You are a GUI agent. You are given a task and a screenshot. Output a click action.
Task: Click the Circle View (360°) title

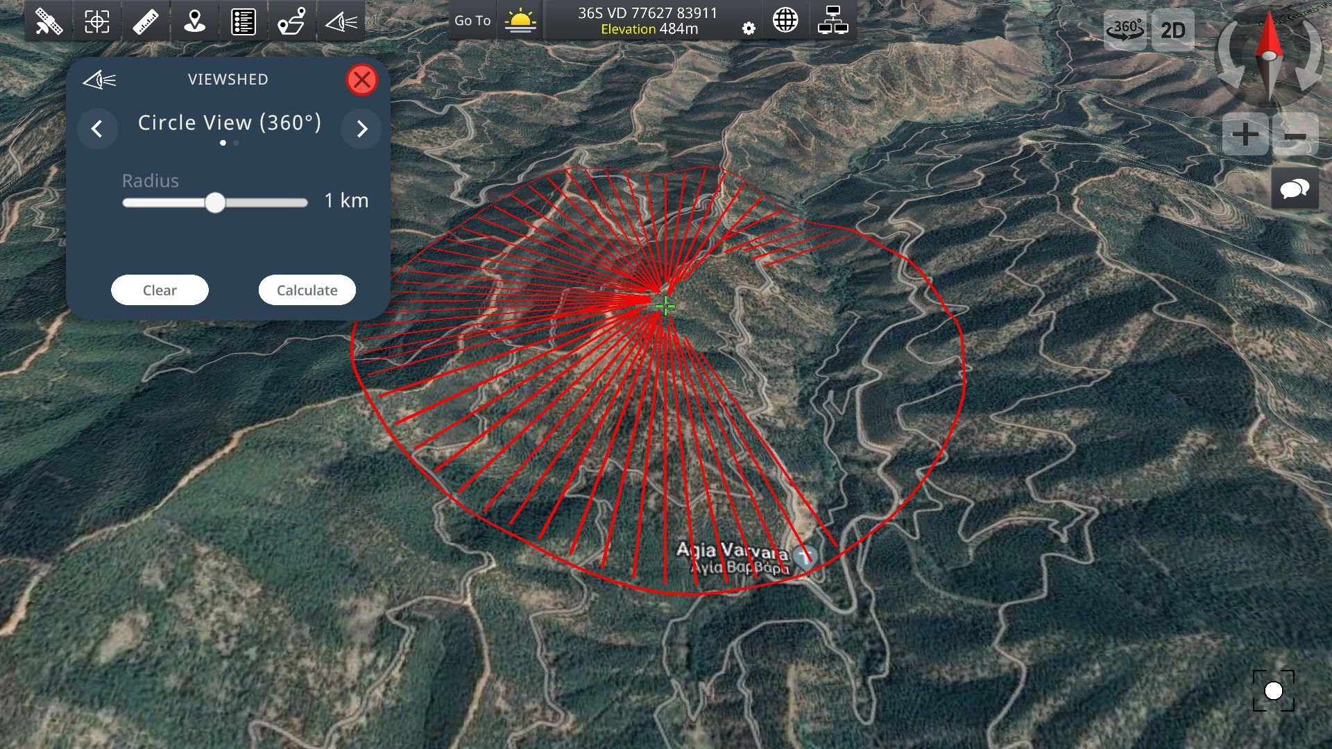coord(230,123)
